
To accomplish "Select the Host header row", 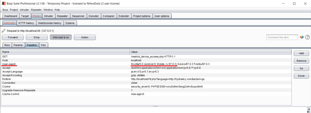I will [146, 60].
